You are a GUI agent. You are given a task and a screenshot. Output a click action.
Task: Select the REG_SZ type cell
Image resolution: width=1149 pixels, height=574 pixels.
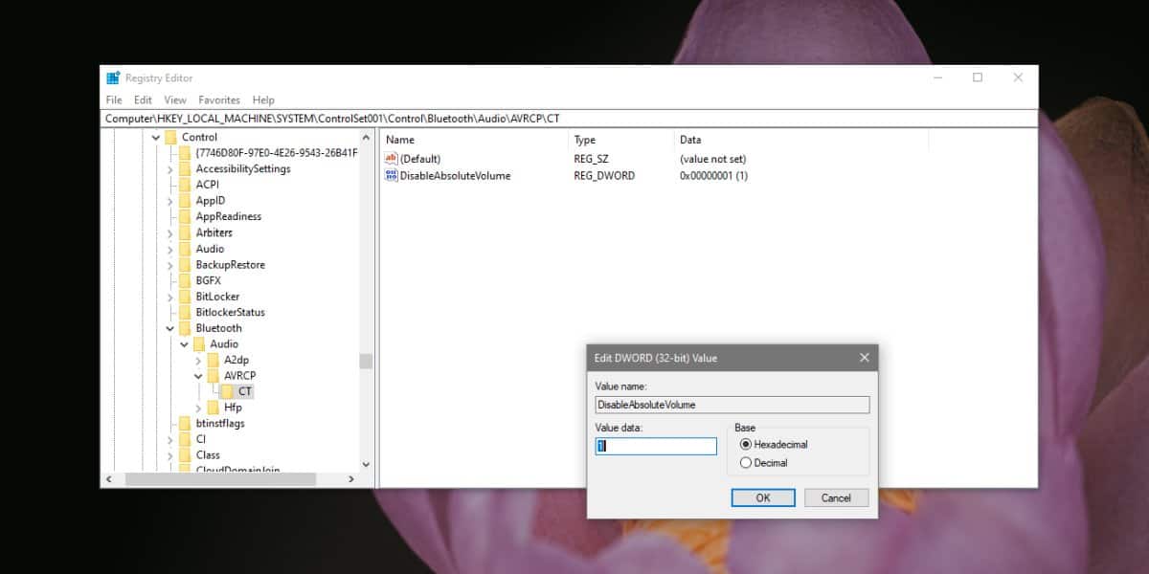(x=592, y=159)
